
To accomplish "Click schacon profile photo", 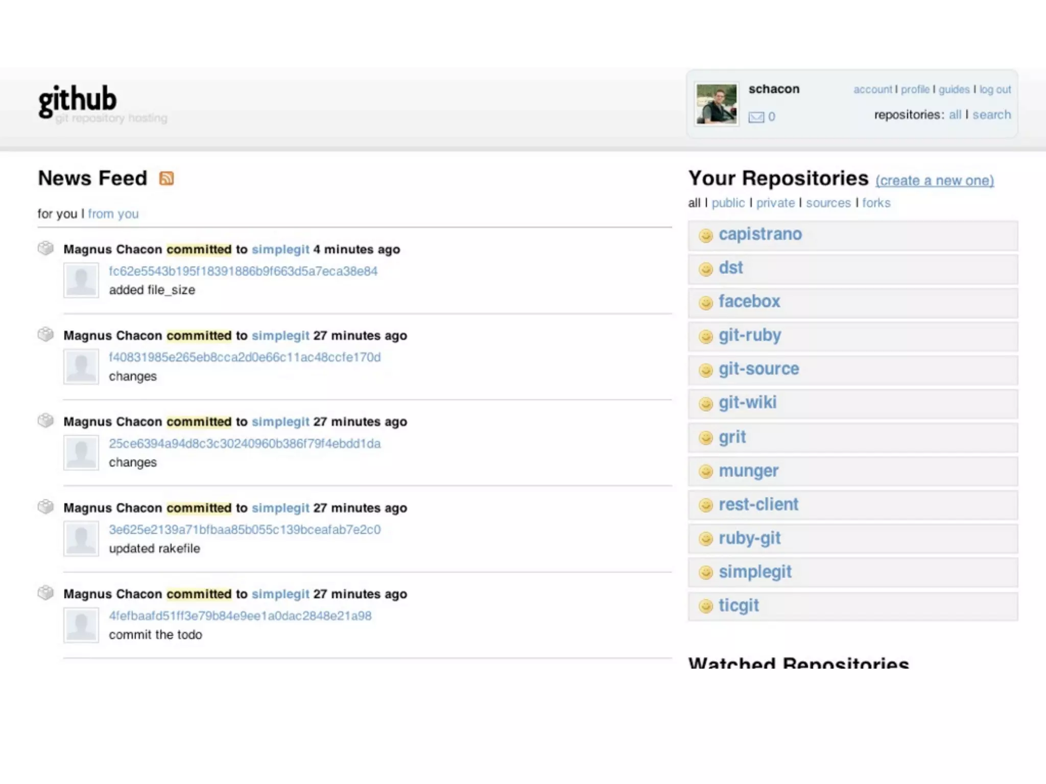I will [x=717, y=105].
